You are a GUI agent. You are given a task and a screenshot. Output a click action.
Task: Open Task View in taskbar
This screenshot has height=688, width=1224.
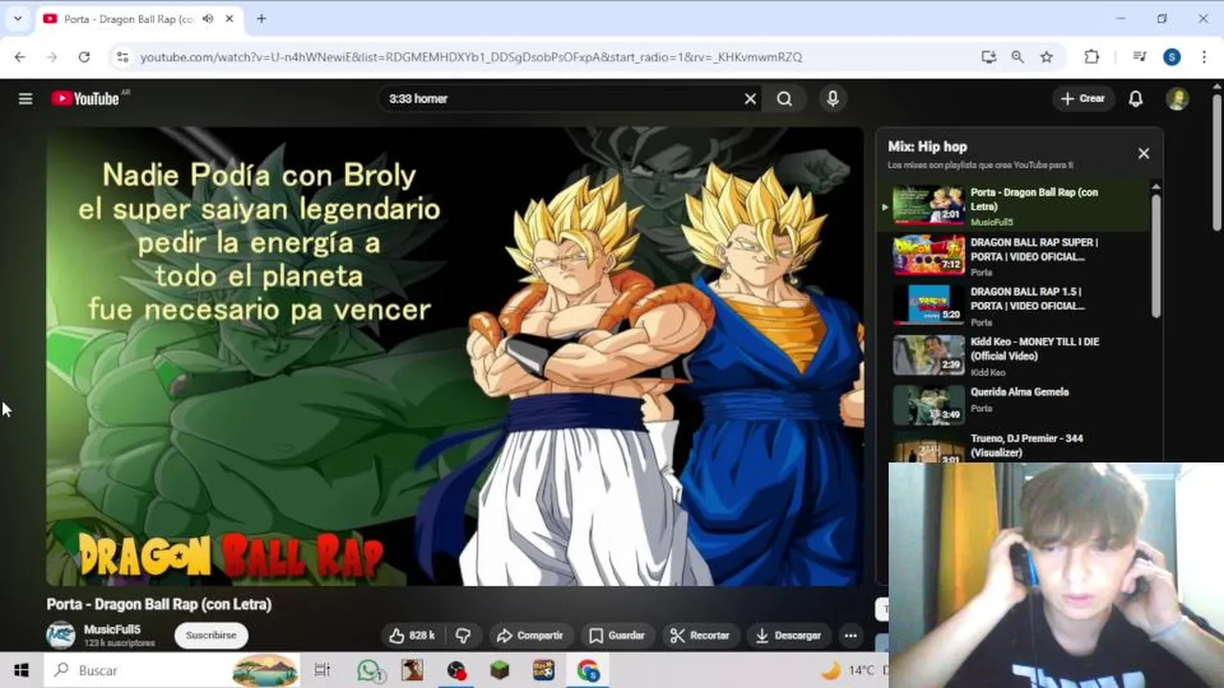click(322, 670)
